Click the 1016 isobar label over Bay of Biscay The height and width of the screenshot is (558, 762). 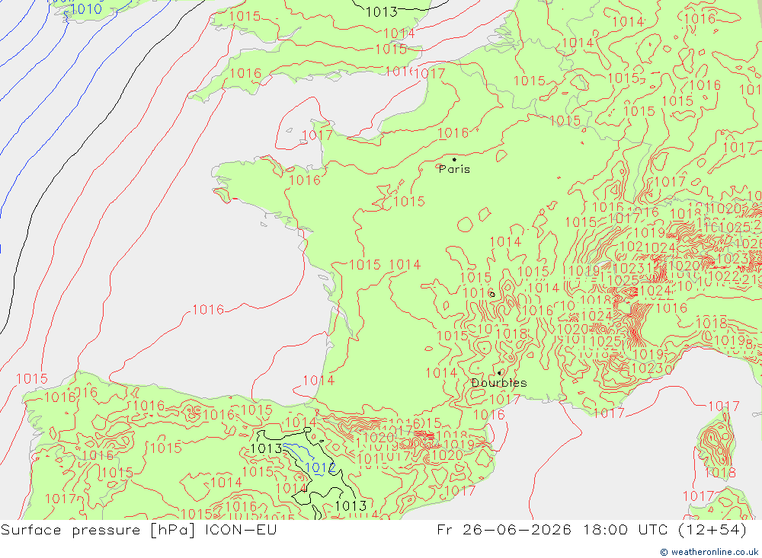208,309
